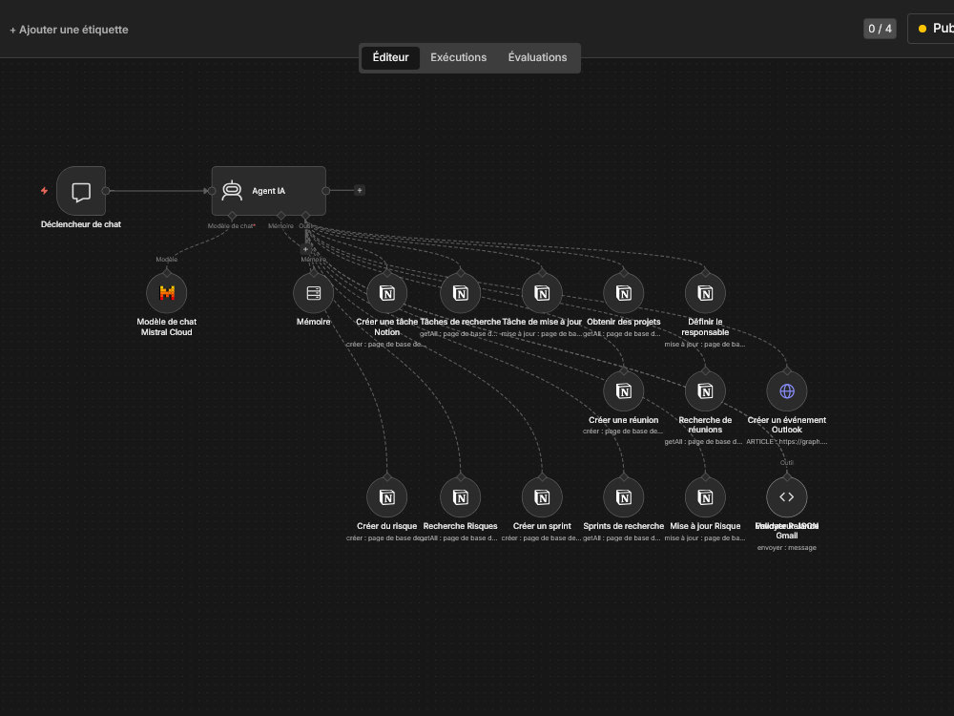Click Ajouter une étiquette
Screen dimensions: 954x716
coord(69,30)
